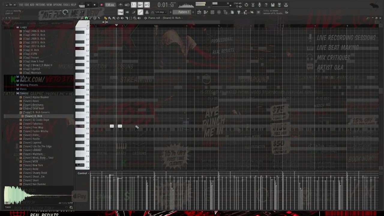The width and height of the screenshot is (384, 216).
Task: Click the export download icon
Action: (286, 5)
